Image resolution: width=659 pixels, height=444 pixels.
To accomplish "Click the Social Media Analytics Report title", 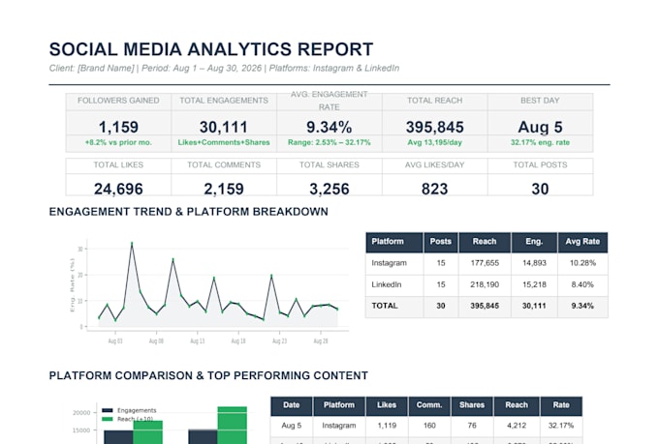I will 211,49.
